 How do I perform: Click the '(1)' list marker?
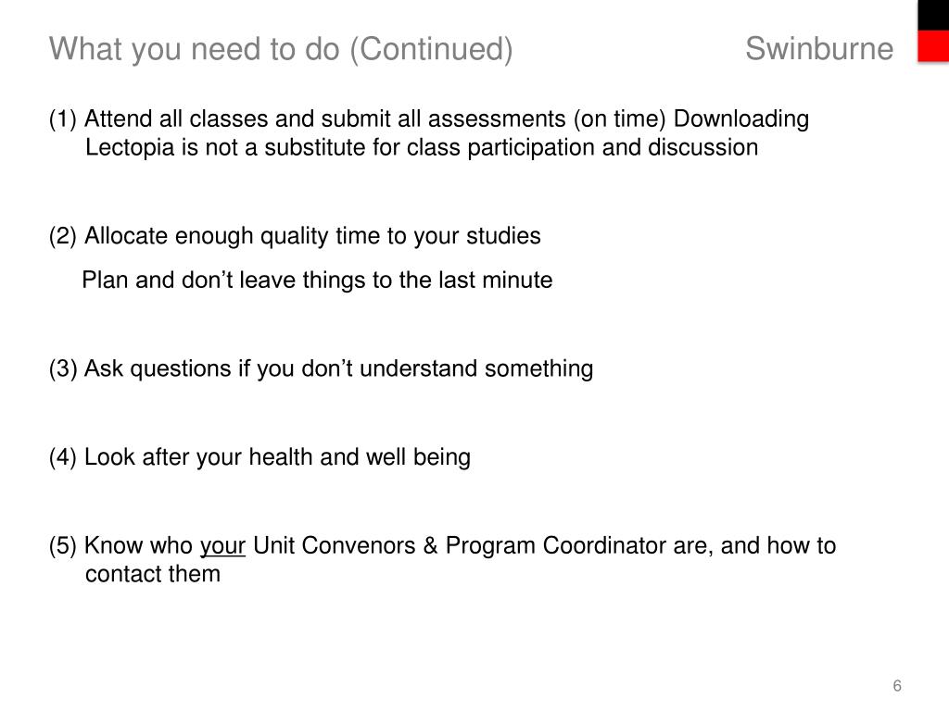point(63,119)
